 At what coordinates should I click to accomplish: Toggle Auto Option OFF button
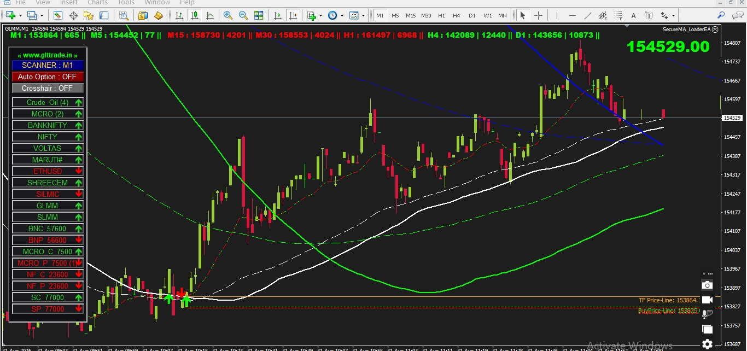[48, 77]
